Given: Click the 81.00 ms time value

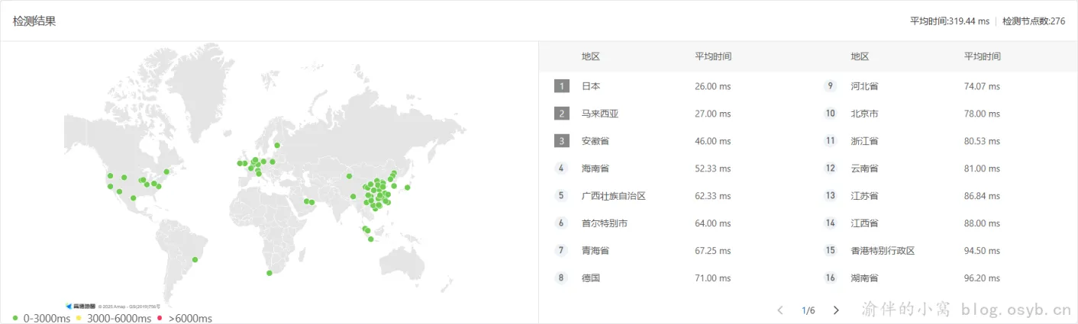Looking at the screenshot, I should pos(982,168).
